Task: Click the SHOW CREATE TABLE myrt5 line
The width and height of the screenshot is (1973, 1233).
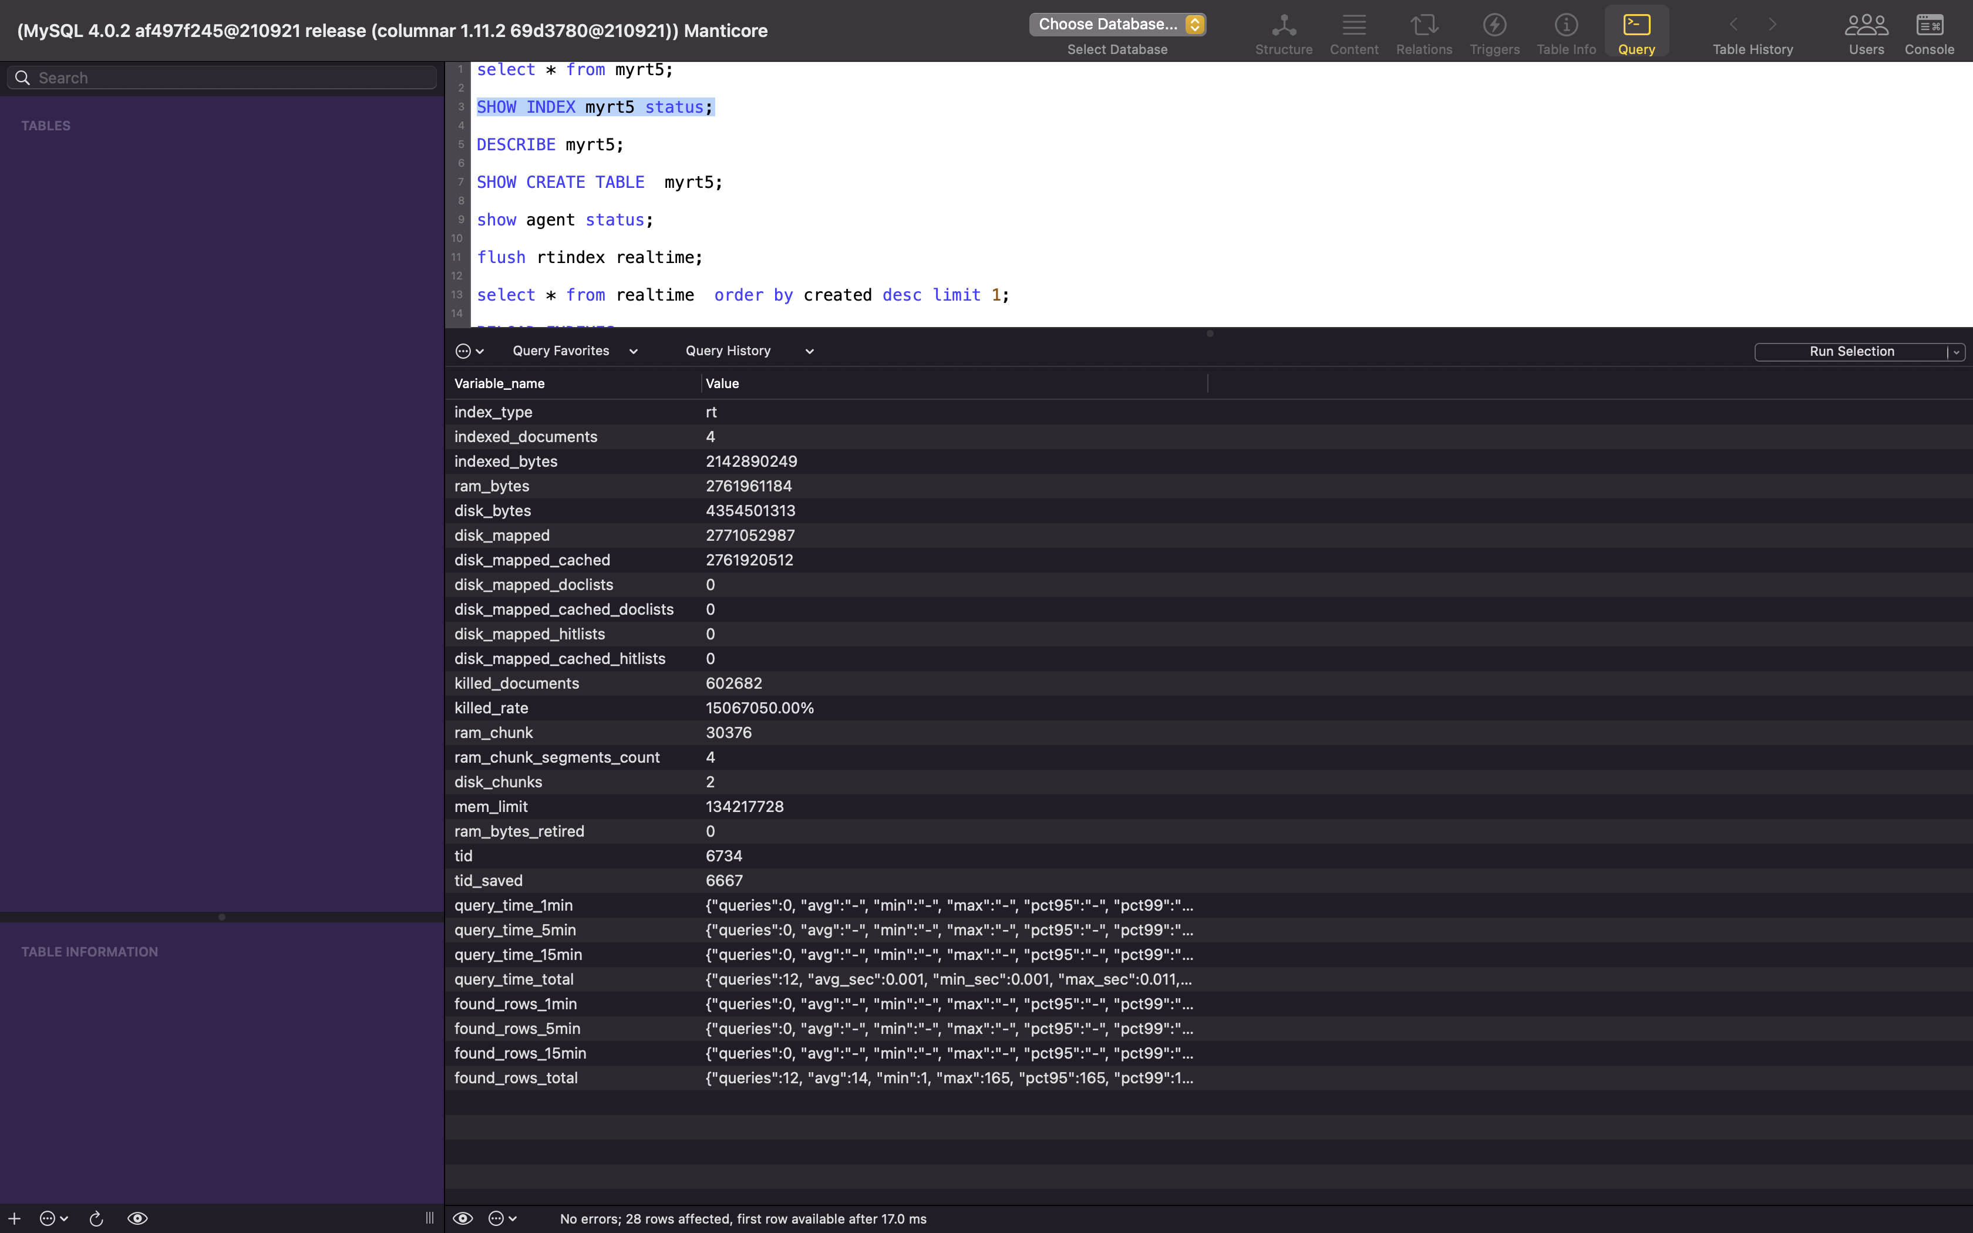Action: (599, 182)
